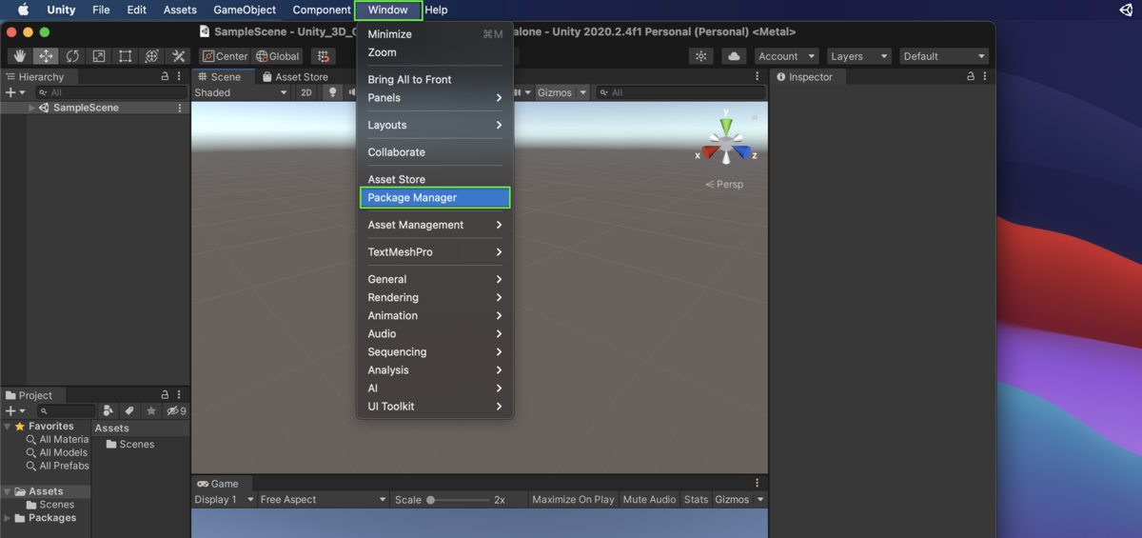Select the Rotate tool
Screen dimensions: 1142x538
pos(72,56)
